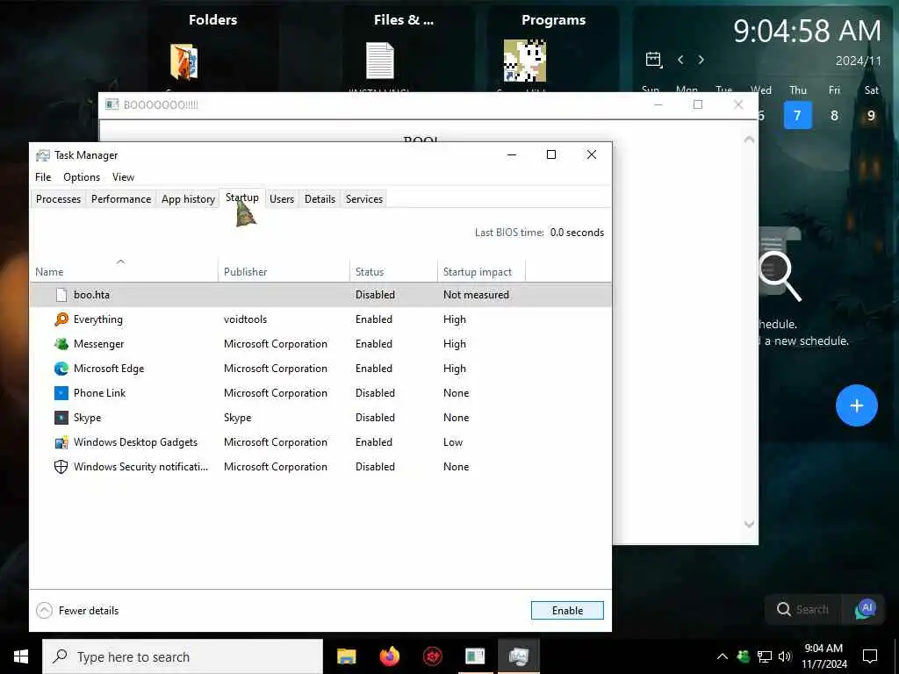
Task: Select the Startup tab
Action: (242, 197)
